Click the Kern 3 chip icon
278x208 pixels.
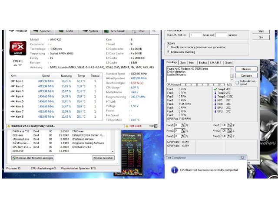13,91
